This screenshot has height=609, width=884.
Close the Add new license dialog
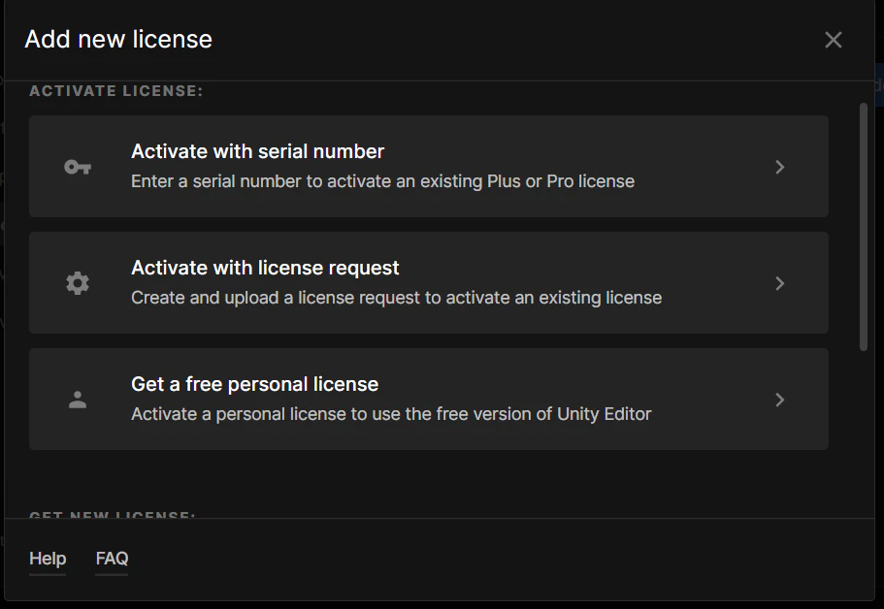(834, 40)
